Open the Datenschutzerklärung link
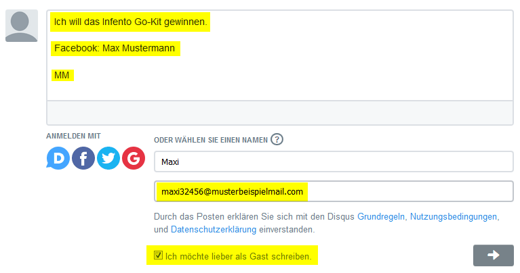The height and width of the screenshot is (273, 520). click(x=214, y=229)
